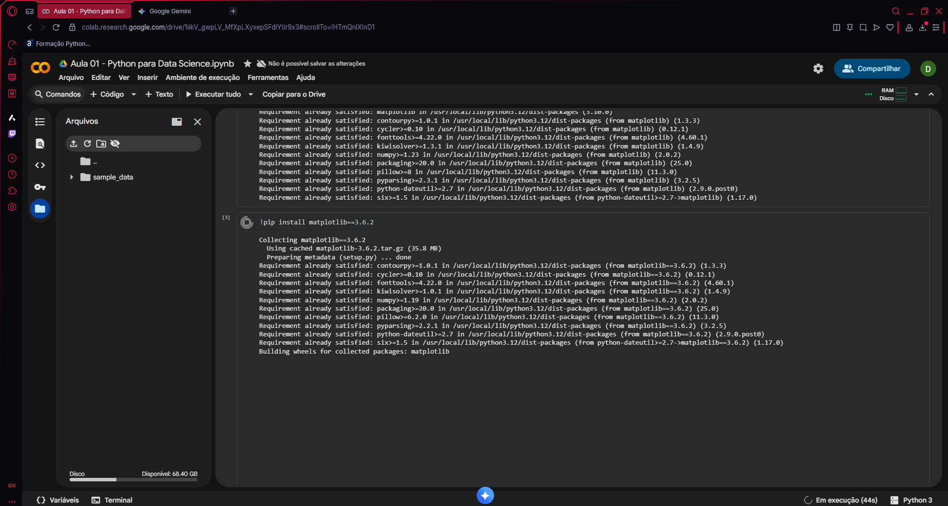Upload a file to session storage

click(x=74, y=144)
